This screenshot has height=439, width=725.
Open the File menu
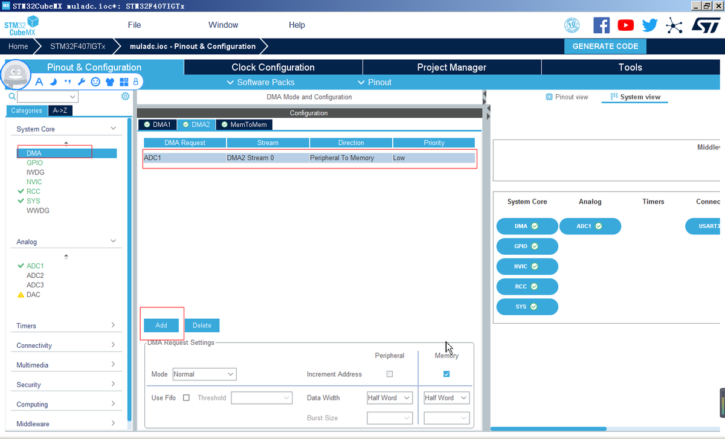134,25
